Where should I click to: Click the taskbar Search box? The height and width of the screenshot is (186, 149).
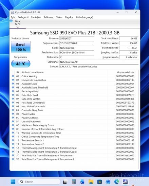[39, 182]
